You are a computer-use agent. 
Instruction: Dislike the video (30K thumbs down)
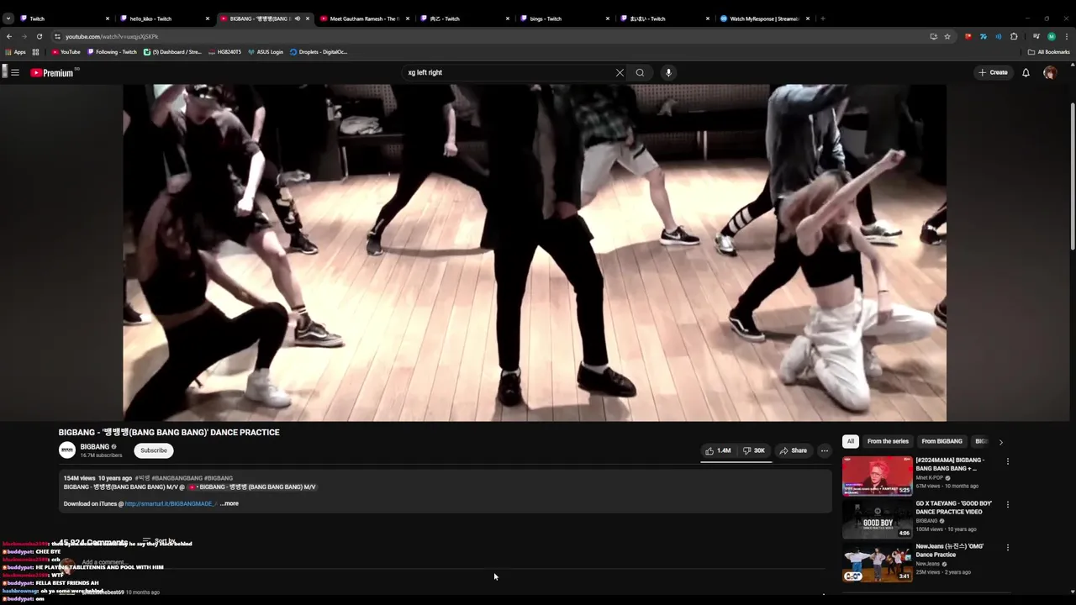click(x=754, y=450)
